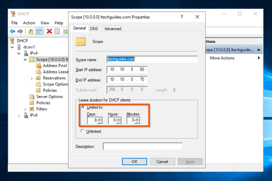The width and height of the screenshot is (272, 181).
Task: Collapse the IPv4 tree node
Action: point(19,53)
